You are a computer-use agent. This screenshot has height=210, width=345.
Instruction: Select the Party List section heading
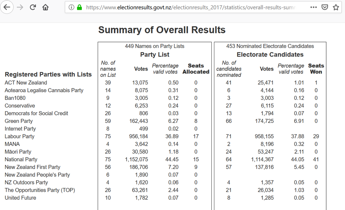155,55
